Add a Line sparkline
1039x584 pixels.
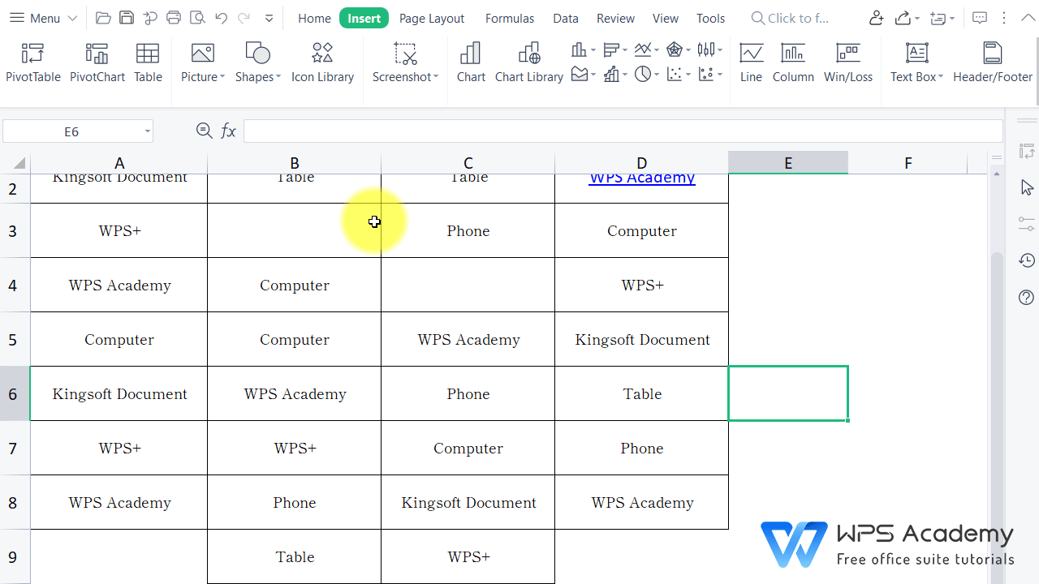(x=751, y=63)
